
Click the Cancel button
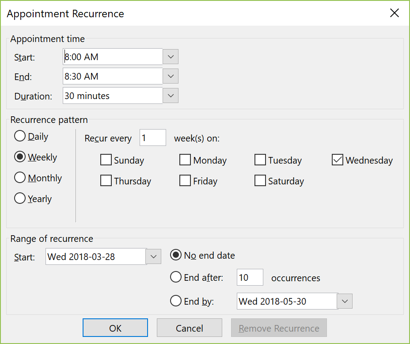pos(189,328)
